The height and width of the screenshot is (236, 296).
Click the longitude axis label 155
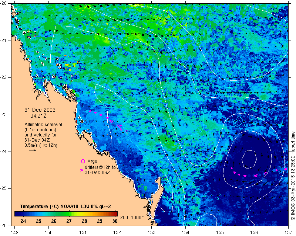click(x=220, y=233)
